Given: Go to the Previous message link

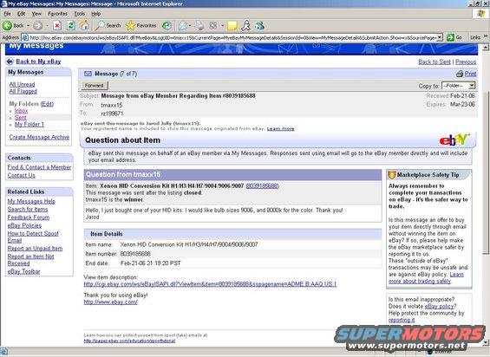Looking at the screenshot, I should coord(466,62).
